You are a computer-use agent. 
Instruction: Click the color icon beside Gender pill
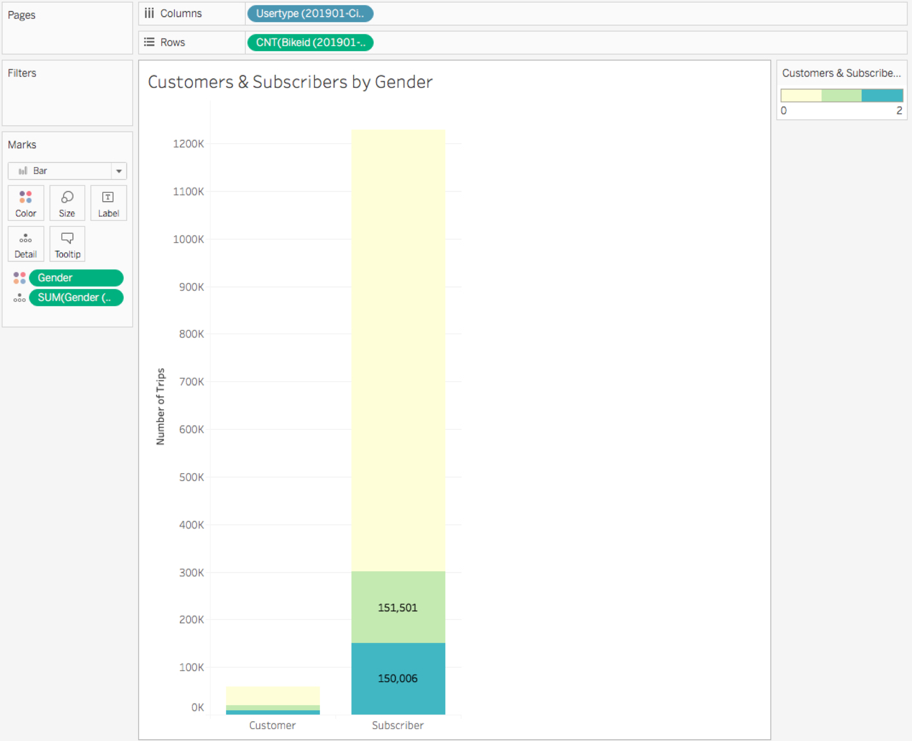19,278
